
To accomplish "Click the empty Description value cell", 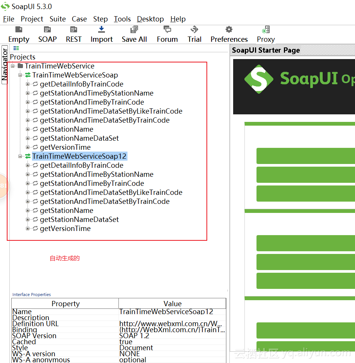I will pyautogui.click(x=172, y=317).
